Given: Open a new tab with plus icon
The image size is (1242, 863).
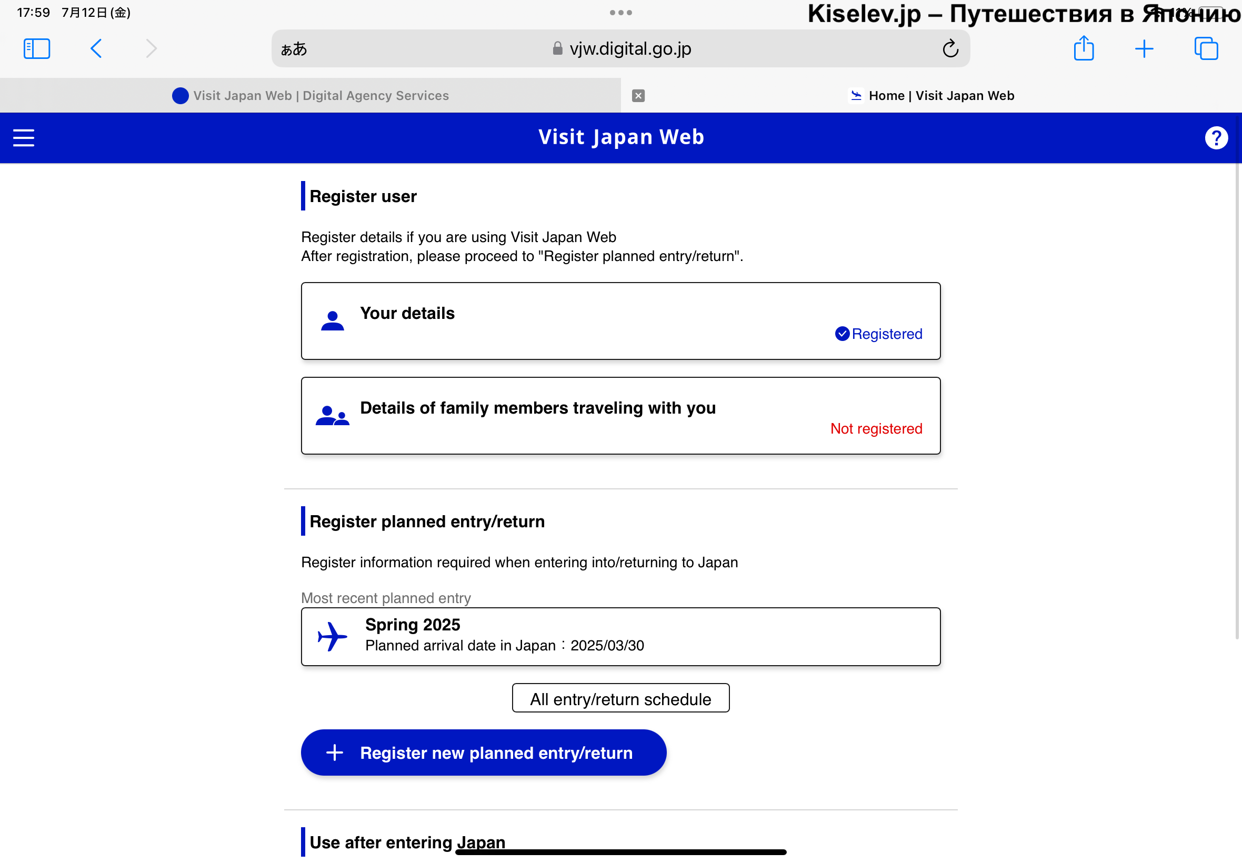Looking at the screenshot, I should [1144, 48].
